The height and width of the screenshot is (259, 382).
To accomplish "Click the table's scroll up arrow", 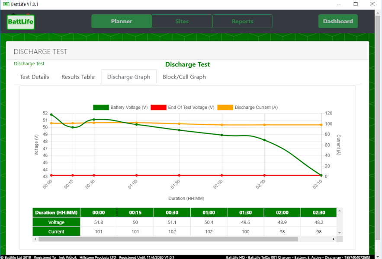I will (x=339, y=211).
